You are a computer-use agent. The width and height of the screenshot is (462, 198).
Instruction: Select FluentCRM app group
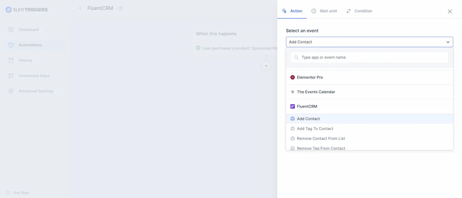point(370,106)
